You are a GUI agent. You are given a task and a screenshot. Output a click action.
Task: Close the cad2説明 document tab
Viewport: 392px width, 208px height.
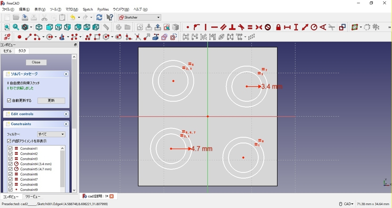click(x=112, y=196)
